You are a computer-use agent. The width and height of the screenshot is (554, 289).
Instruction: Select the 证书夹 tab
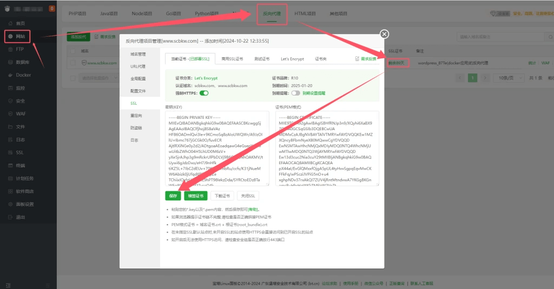[x=321, y=59]
